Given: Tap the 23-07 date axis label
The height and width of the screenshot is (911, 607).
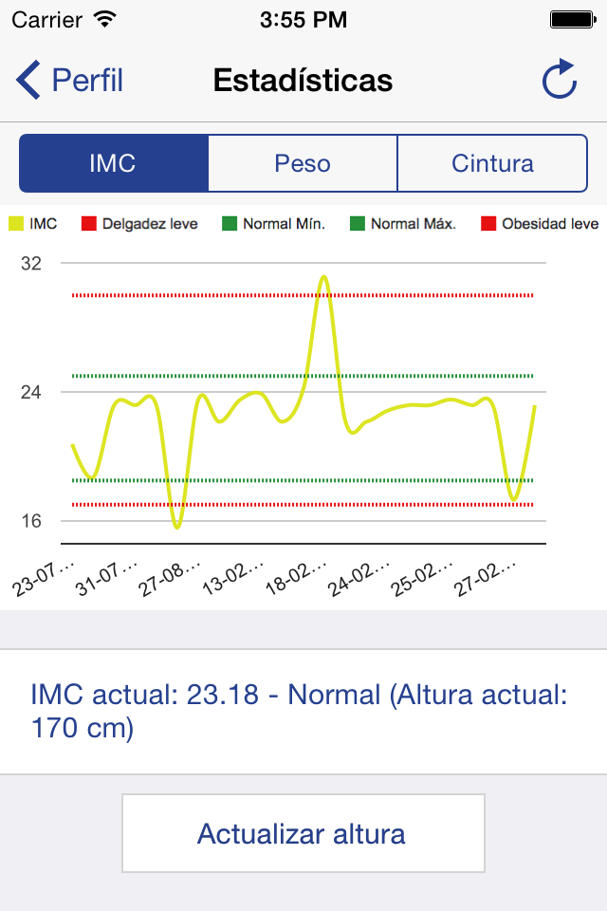Looking at the screenshot, I should [46, 576].
